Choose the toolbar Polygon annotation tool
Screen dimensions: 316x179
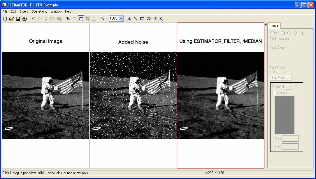pos(155,19)
